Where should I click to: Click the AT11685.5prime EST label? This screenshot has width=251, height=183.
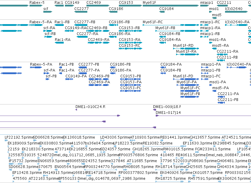pyautogui.click(x=142, y=161)
